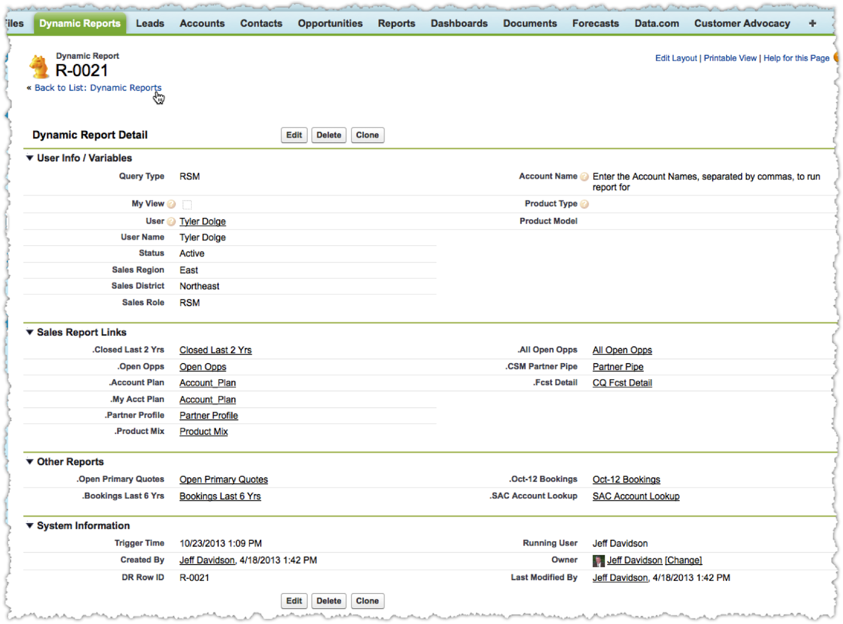The image size is (843, 624).
Task: Check the My View checkbox
Action: pos(187,204)
